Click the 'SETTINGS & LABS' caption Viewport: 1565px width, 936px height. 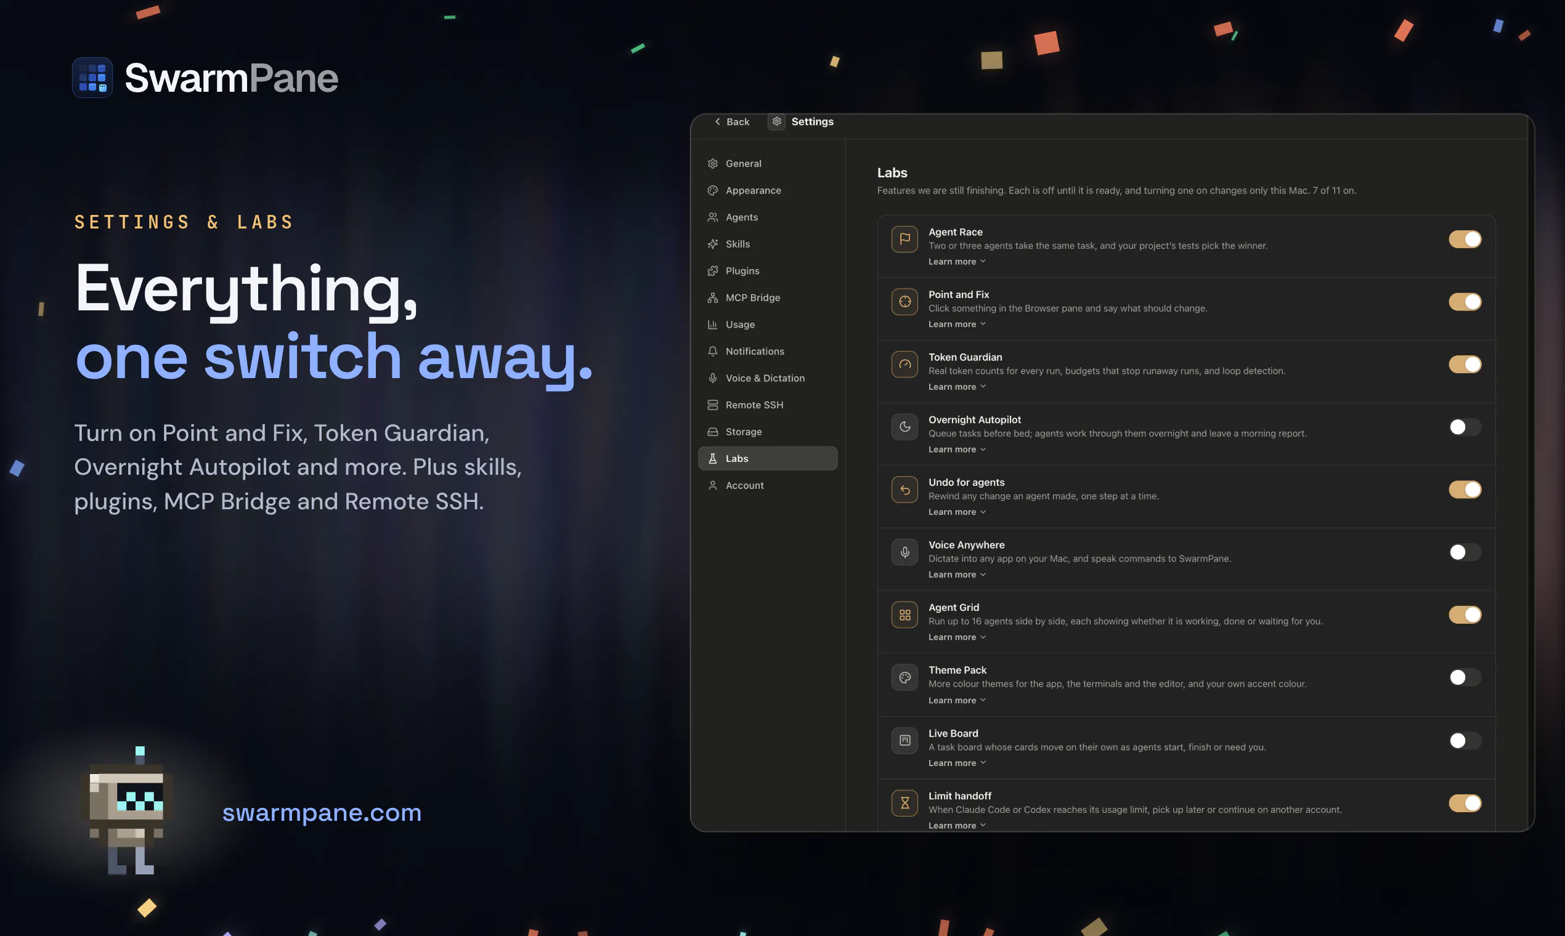pos(184,222)
